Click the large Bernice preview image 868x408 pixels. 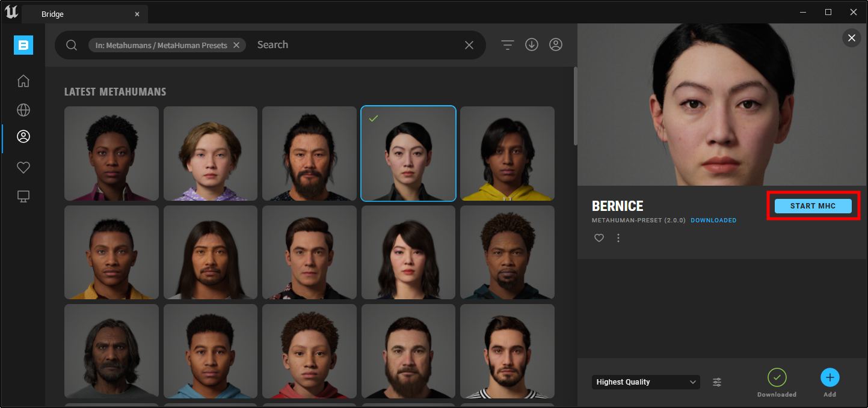pos(722,105)
